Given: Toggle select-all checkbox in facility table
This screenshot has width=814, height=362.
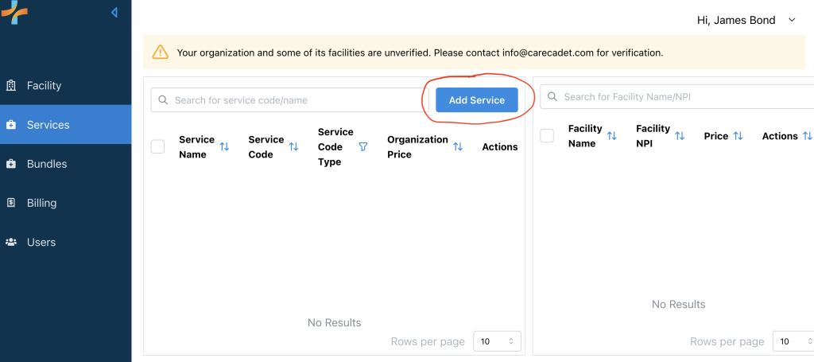Looking at the screenshot, I should pos(547,136).
